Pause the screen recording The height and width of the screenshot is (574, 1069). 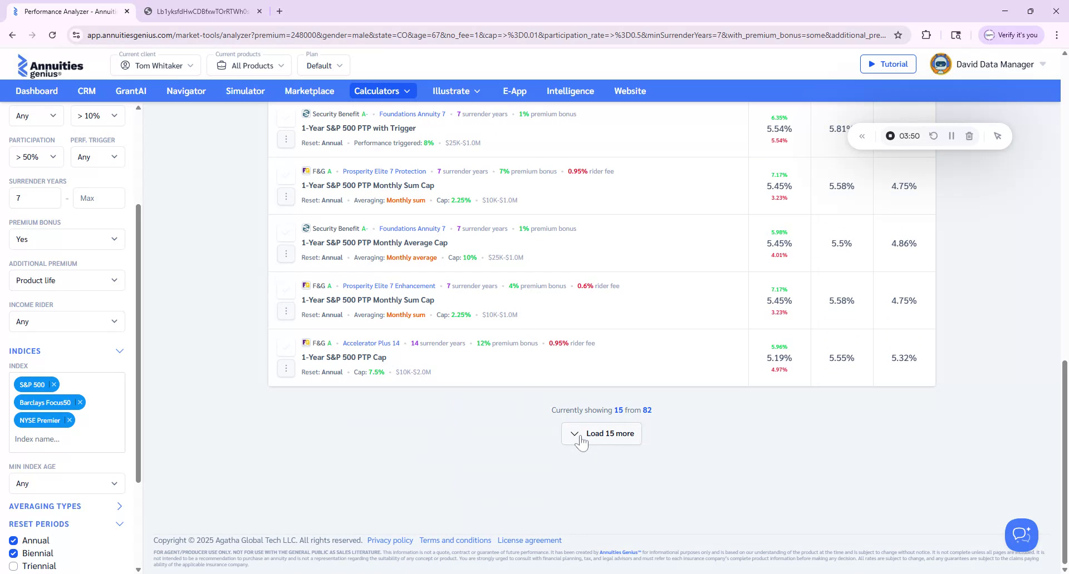(x=952, y=136)
